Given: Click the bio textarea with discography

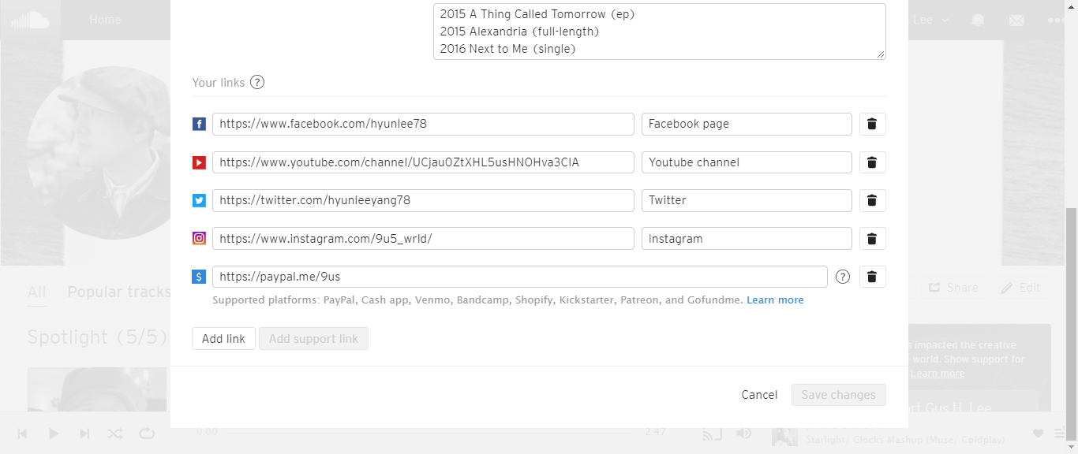Looking at the screenshot, I should [660, 32].
